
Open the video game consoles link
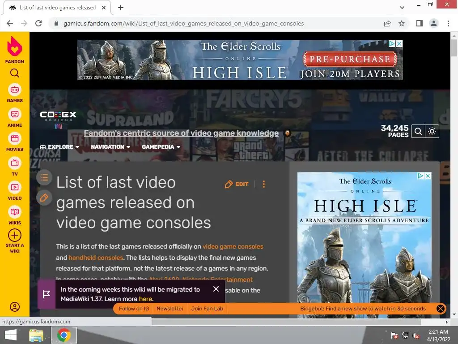tap(233, 247)
